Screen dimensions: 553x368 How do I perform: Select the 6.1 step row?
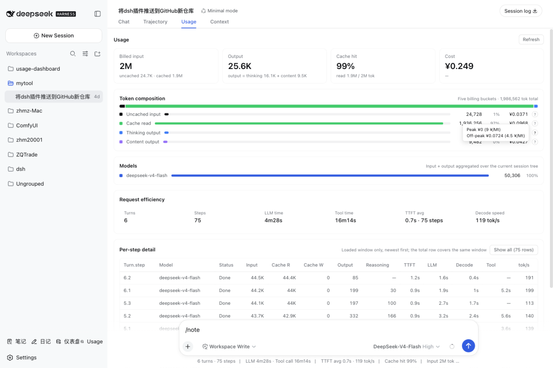coord(329,291)
